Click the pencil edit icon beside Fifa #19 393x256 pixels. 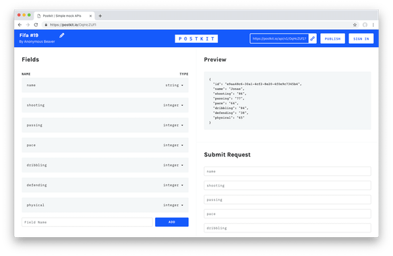[62, 35]
